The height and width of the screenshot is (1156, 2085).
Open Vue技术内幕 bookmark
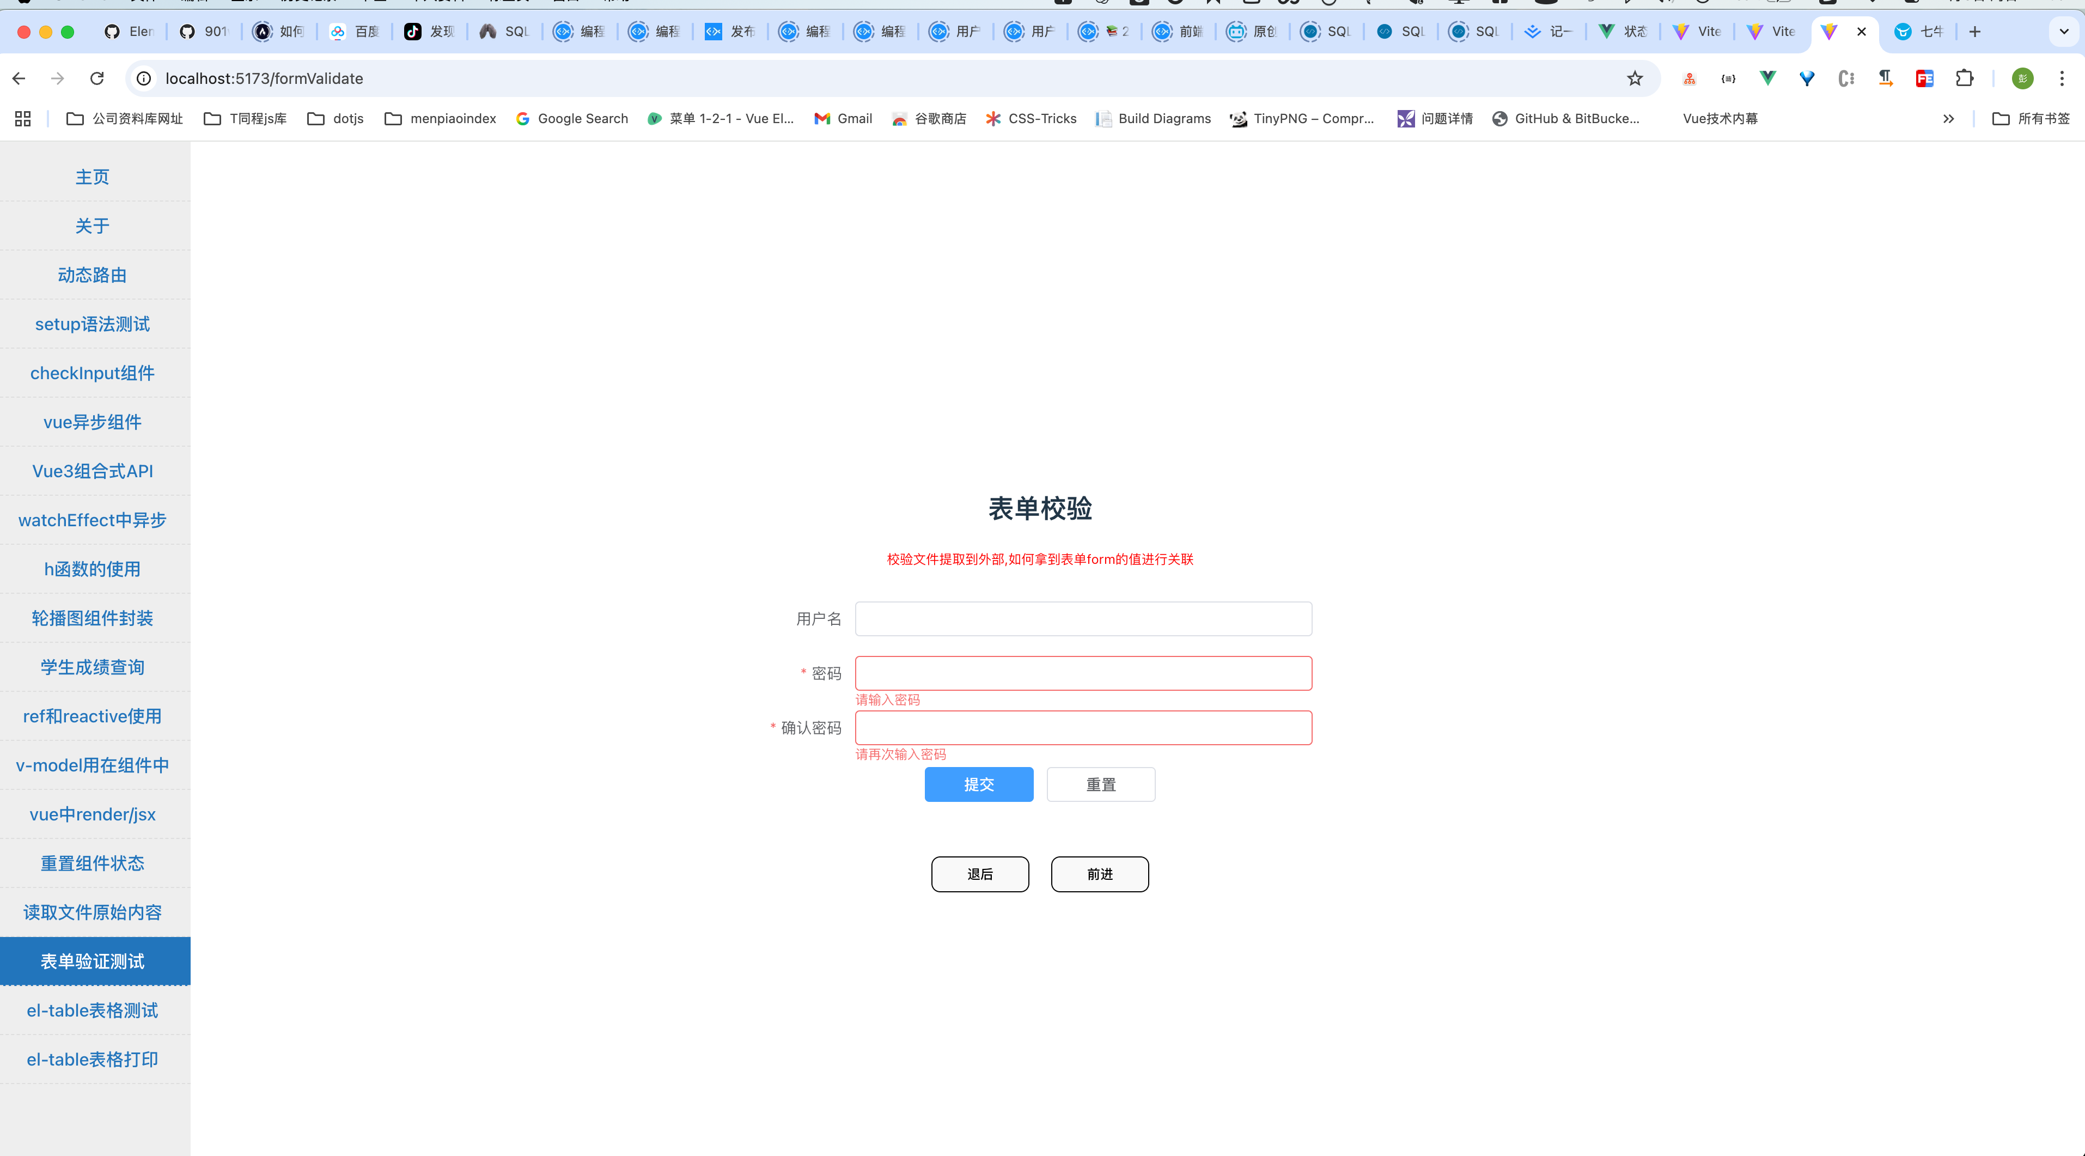[1720, 119]
